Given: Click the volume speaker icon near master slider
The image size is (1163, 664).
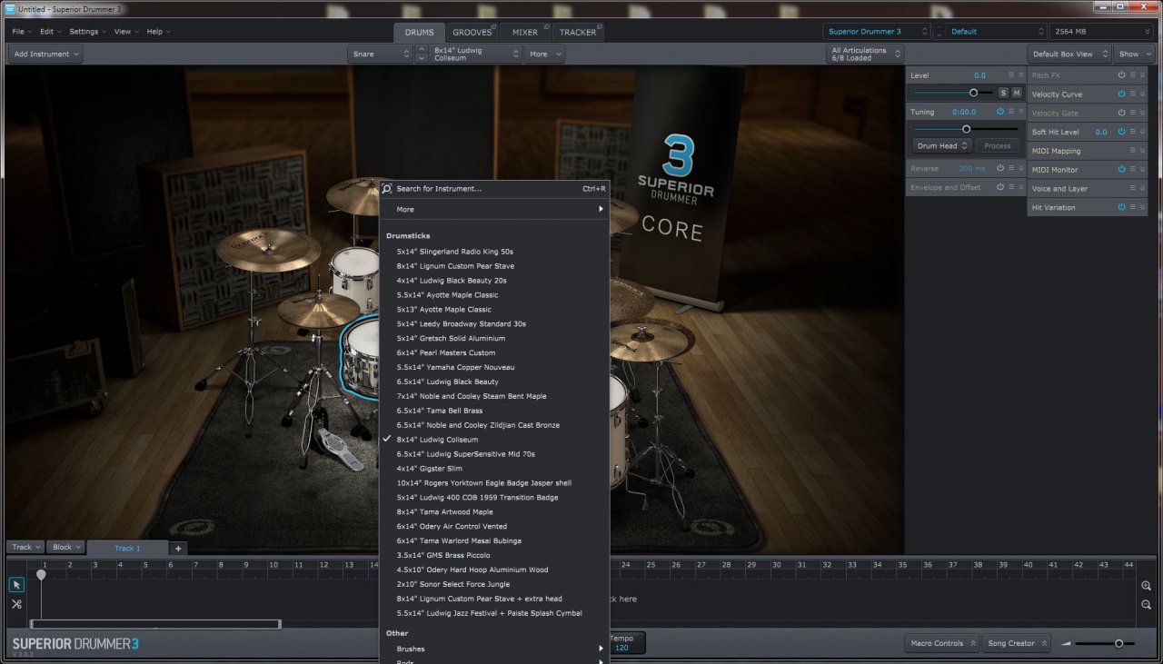Looking at the screenshot, I should pyautogui.click(x=1067, y=643).
